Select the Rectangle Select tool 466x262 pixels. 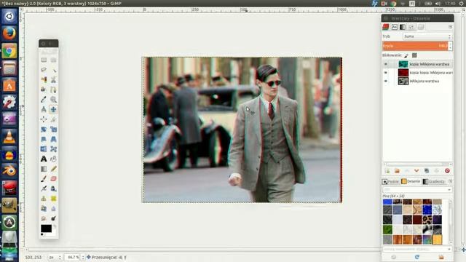(x=44, y=60)
